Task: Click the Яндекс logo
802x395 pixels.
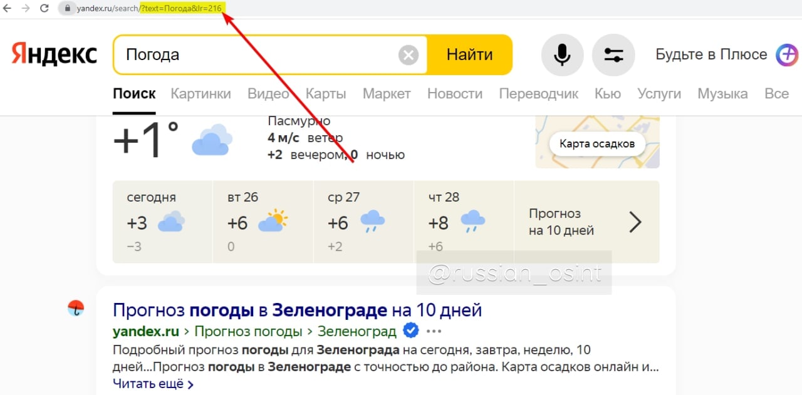Action: (x=55, y=54)
